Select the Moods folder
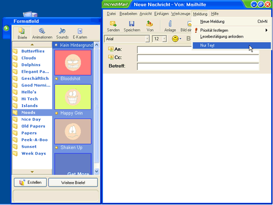The width and height of the screenshot is (273, 205). coord(32,113)
